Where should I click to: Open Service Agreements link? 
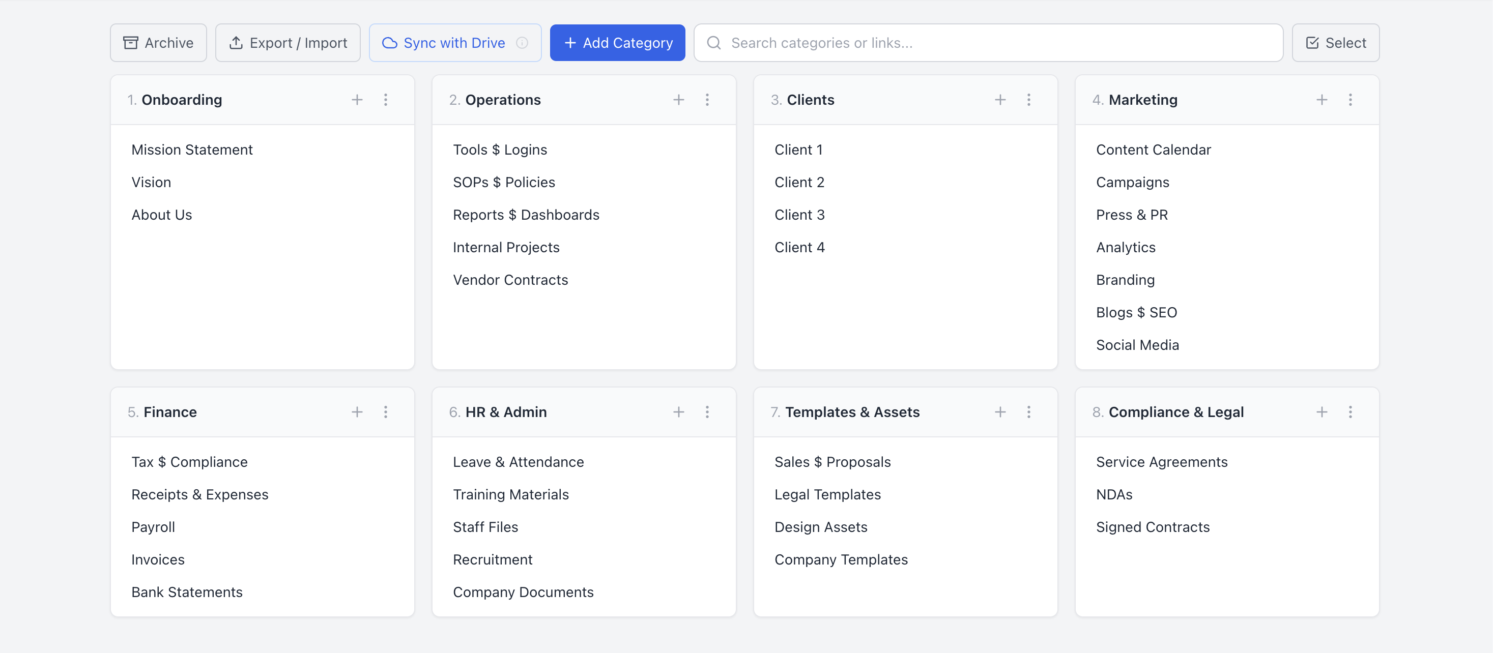point(1162,462)
